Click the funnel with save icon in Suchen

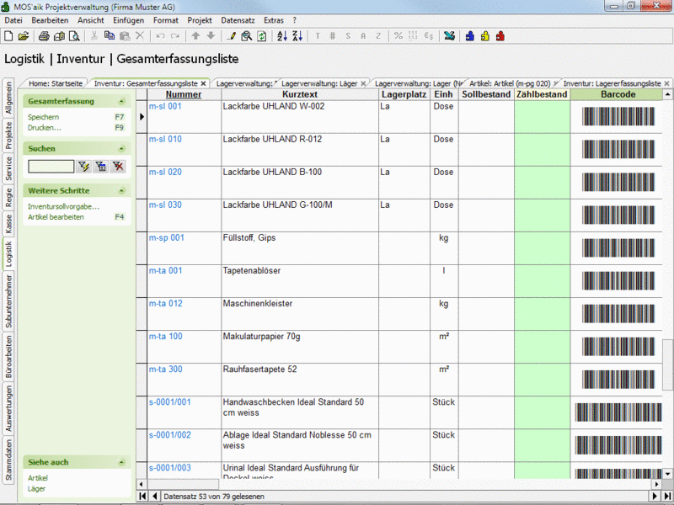coord(101,166)
